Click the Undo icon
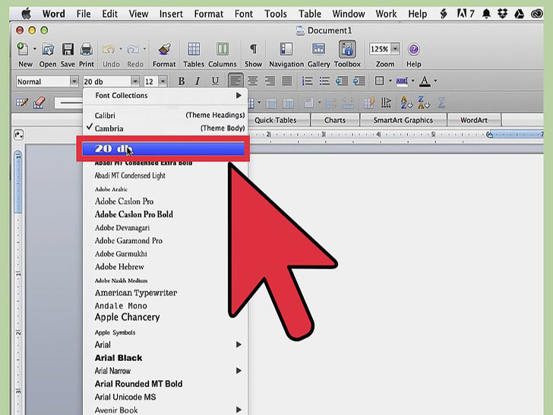This screenshot has width=553, height=415. pos(109,49)
